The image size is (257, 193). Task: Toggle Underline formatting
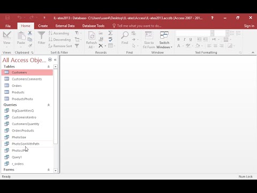pos(191,39)
